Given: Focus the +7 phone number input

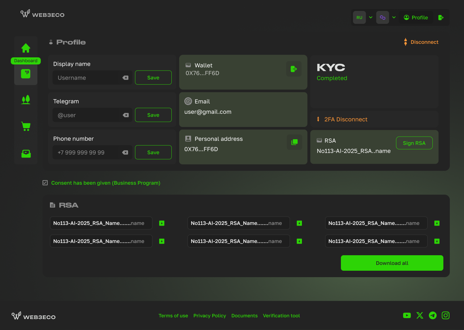Looking at the screenshot, I should click(x=92, y=152).
